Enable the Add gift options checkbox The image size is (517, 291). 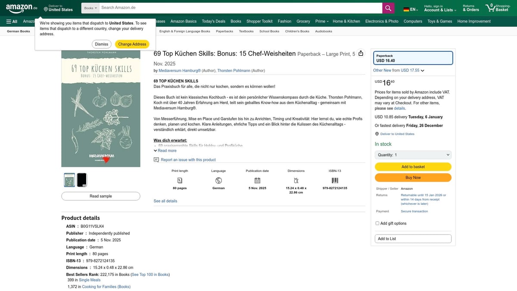coord(377,223)
